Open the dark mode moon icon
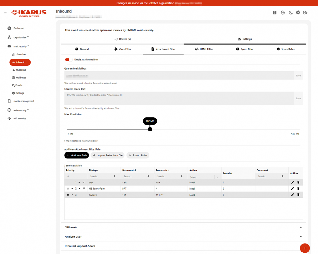Screen dimensions: 318x254 290,13
